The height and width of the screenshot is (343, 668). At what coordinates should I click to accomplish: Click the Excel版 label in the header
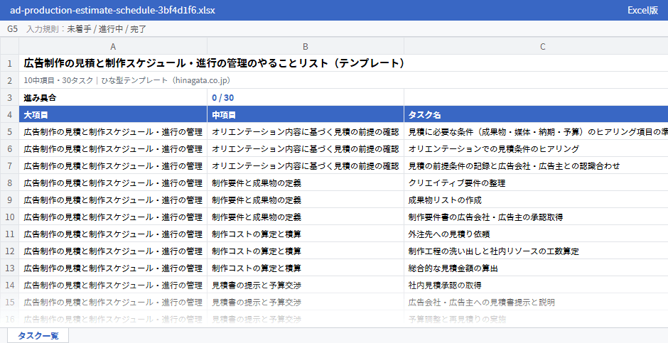(642, 10)
